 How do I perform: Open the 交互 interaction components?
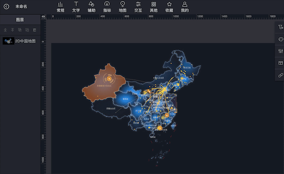138,7
